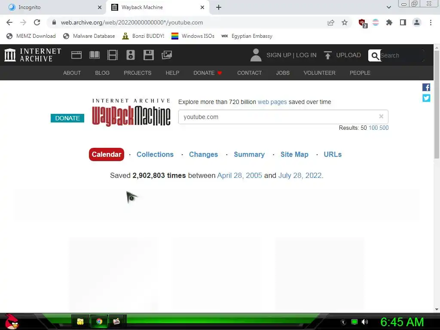Open DONATE in the navigation bar
440x330 pixels.
(208, 73)
